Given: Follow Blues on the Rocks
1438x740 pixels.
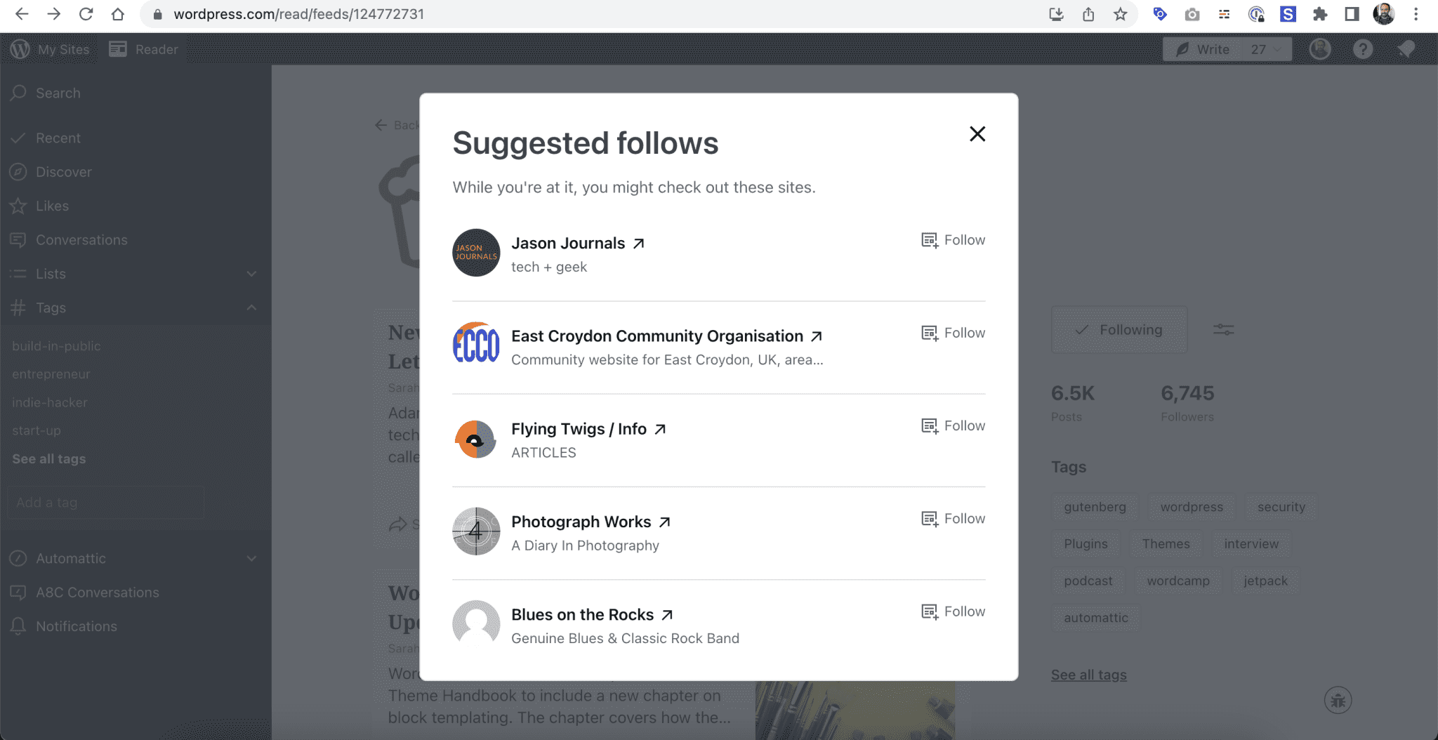Looking at the screenshot, I should [x=953, y=612].
